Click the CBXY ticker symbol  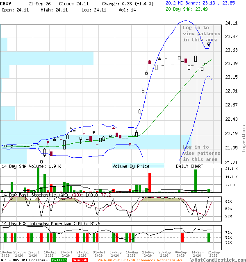coord(5,4)
